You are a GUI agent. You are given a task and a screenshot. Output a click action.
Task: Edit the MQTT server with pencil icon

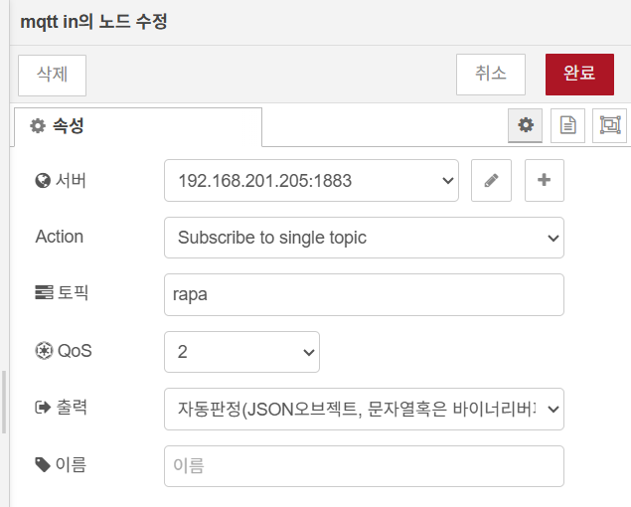click(x=491, y=180)
